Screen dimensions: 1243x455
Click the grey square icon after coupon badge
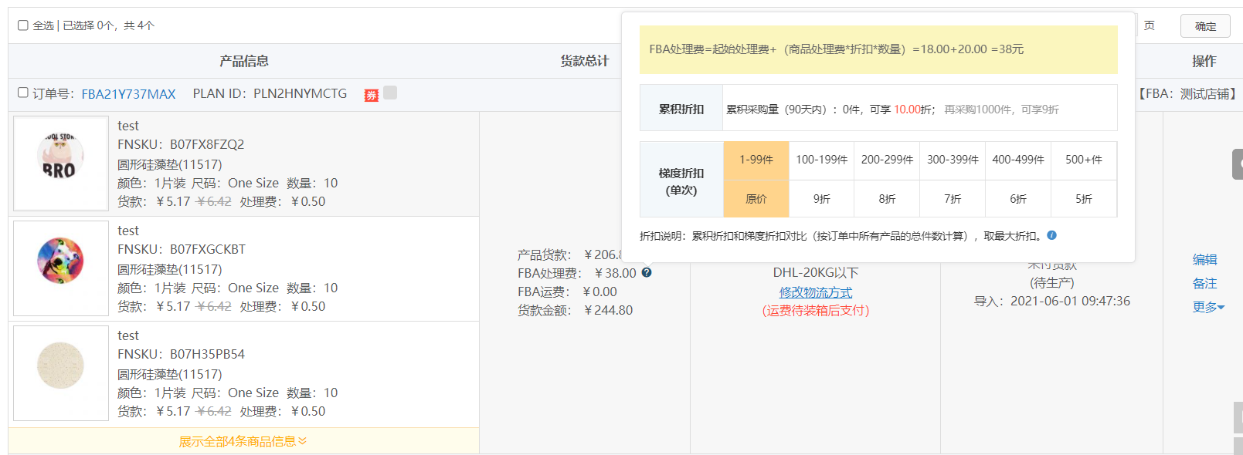[390, 93]
